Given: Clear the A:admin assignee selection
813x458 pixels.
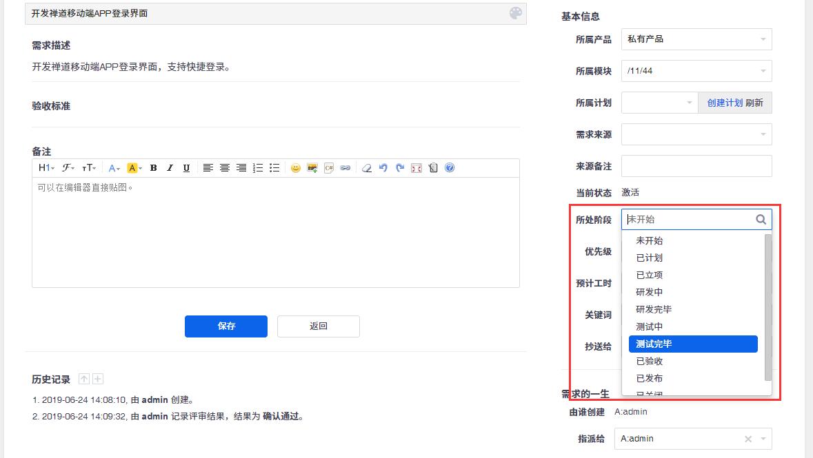Looking at the screenshot, I should point(748,439).
